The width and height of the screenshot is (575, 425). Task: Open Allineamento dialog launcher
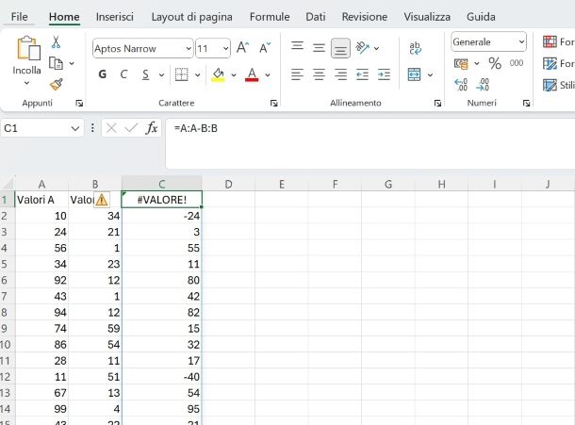(437, 104)
